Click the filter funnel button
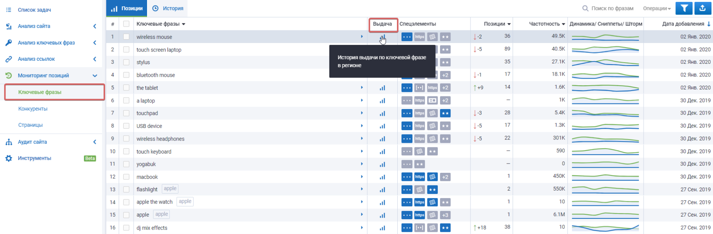The image size is (713, 234). point(684,8)
